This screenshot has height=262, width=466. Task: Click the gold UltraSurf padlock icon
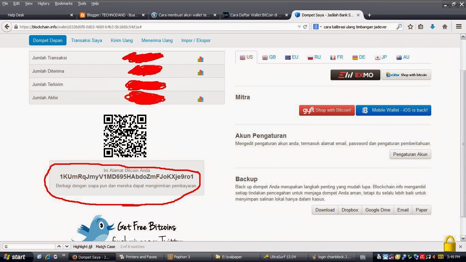[450, 244]
